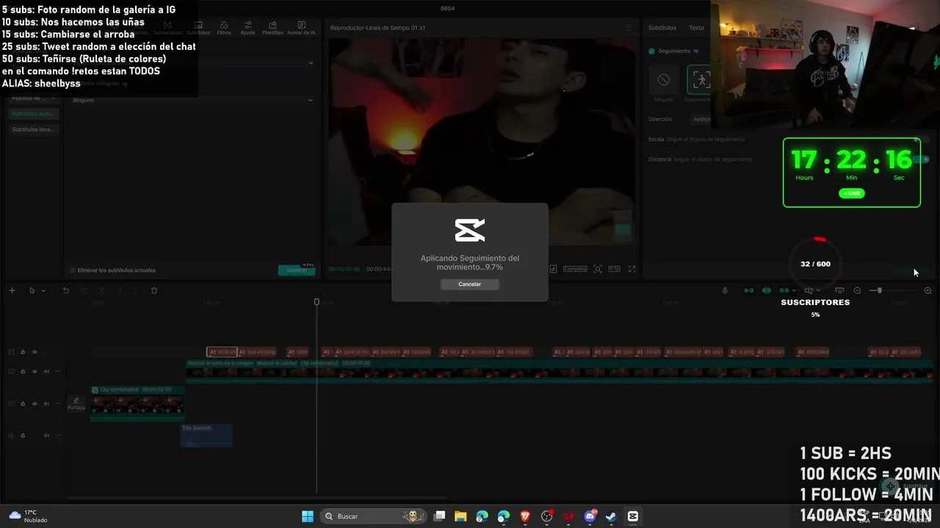This screenshot has width=940, height=528.
Task: Select the Ninguno tracking option icon
Action: pos(664,80)
